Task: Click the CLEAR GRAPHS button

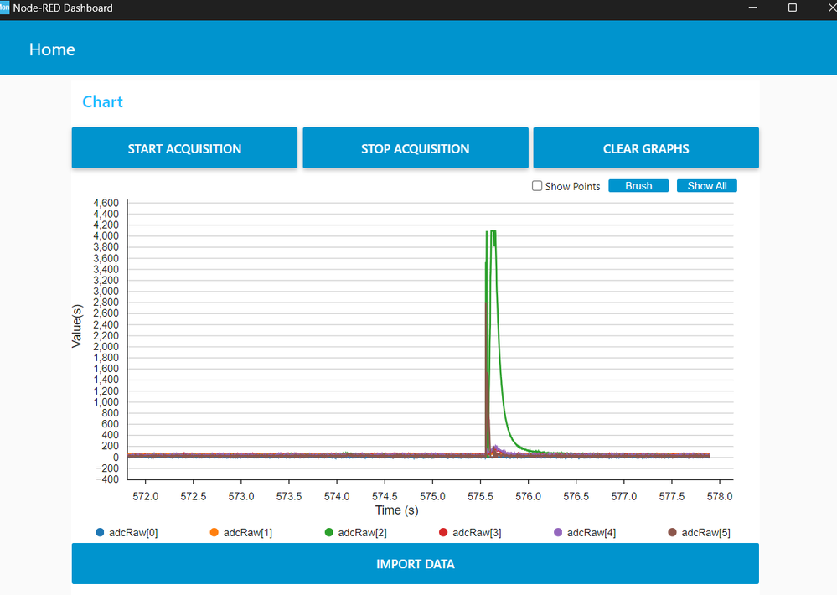Action: pos(646,148)
